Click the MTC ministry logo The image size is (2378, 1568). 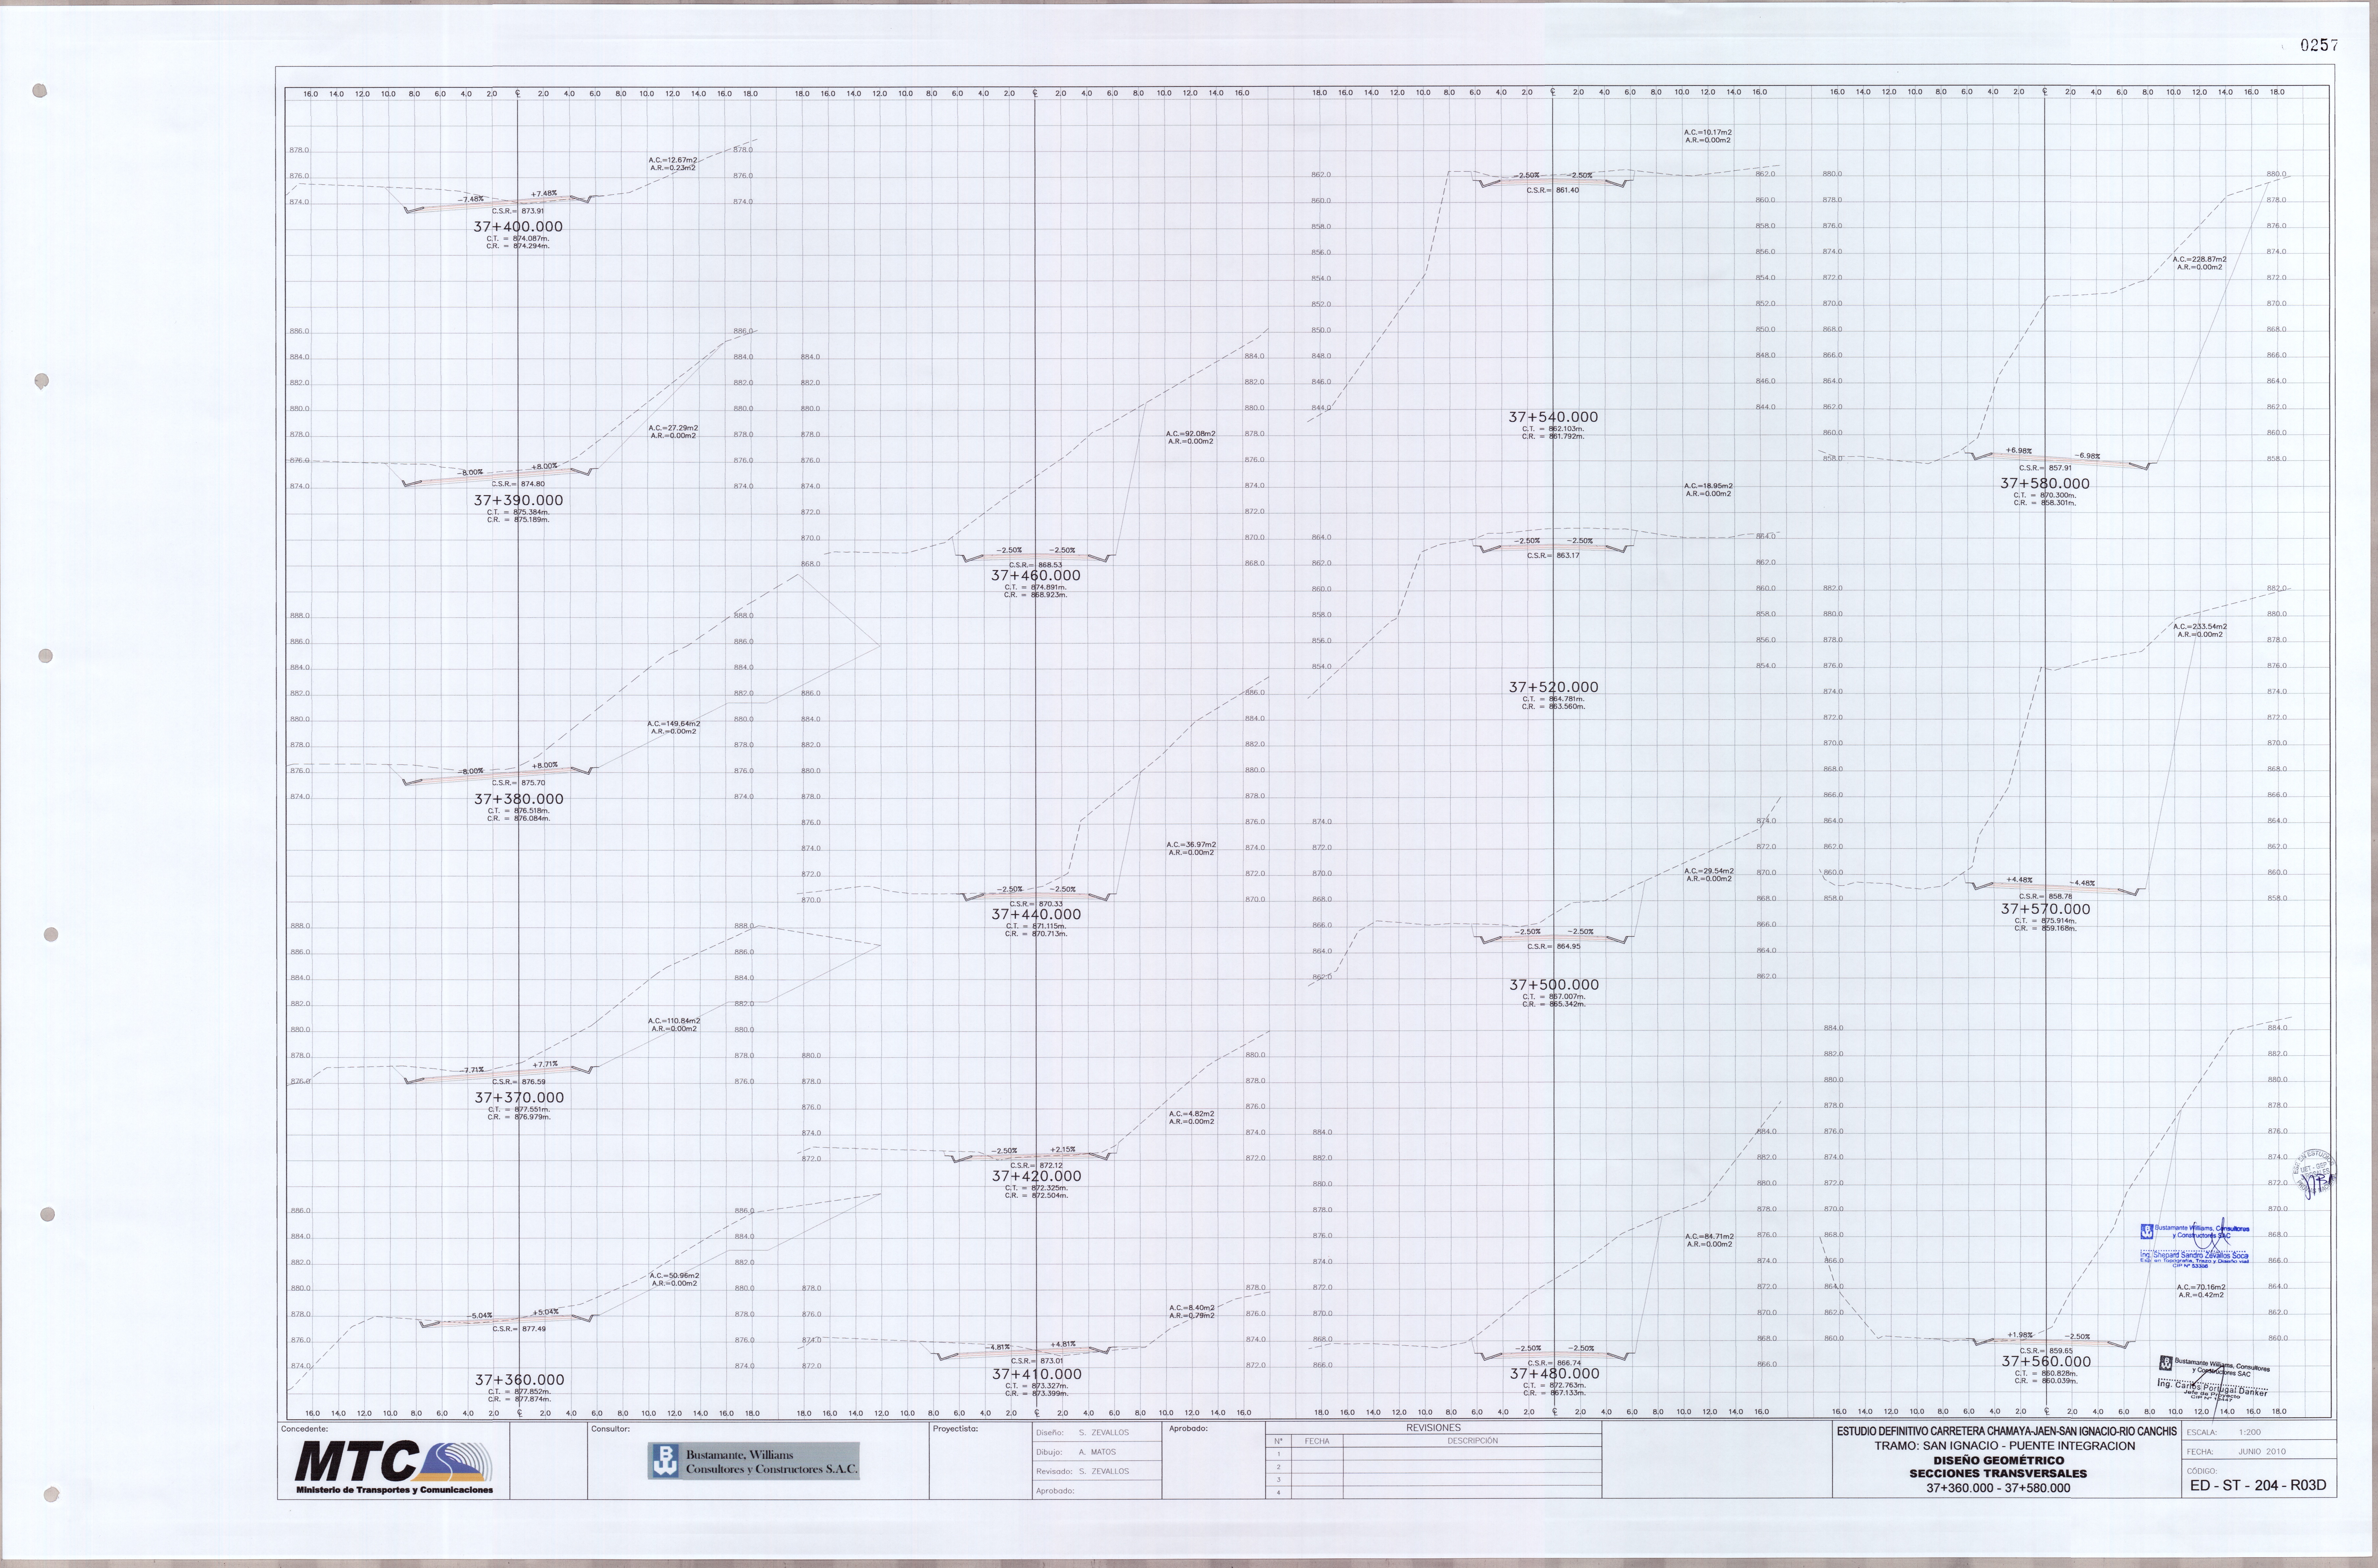tap(394, 1467)
